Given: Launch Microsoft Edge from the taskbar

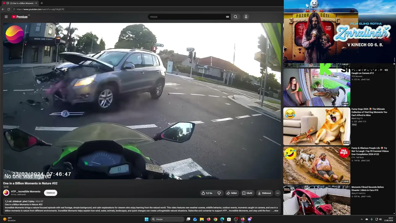Looking at the screenshot, I should pos(222,219).
